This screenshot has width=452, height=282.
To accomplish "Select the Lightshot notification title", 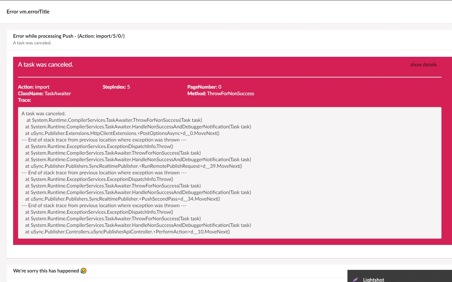I will 373,280.
